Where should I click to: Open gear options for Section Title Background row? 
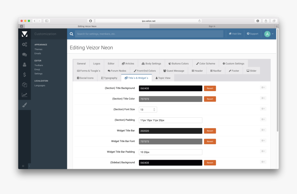[x=263, y=87]
